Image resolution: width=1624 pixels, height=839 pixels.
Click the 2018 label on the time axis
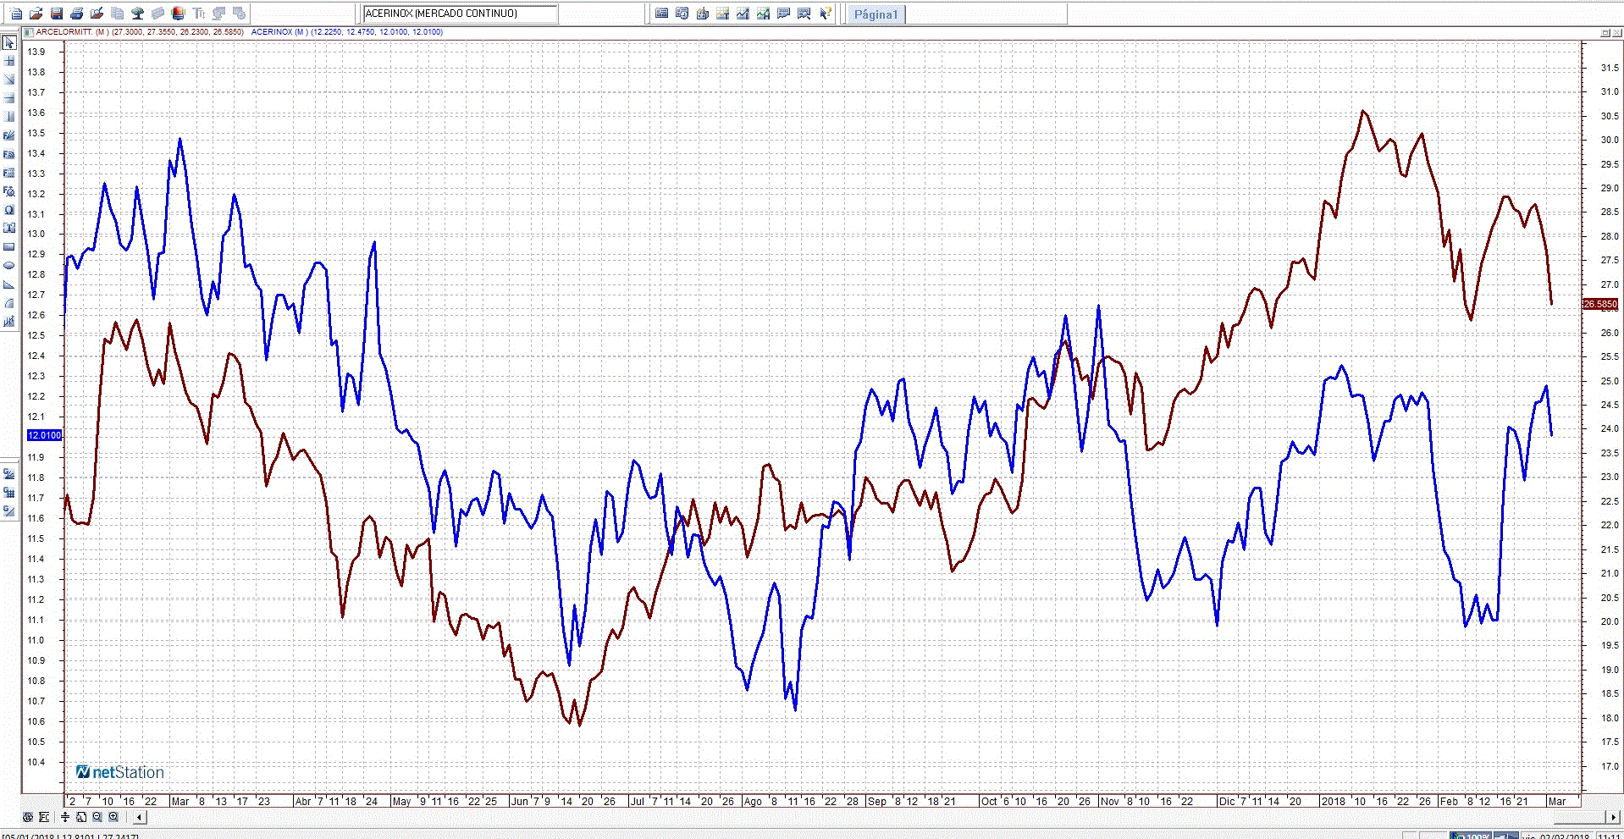click(x=1333, y=801)
